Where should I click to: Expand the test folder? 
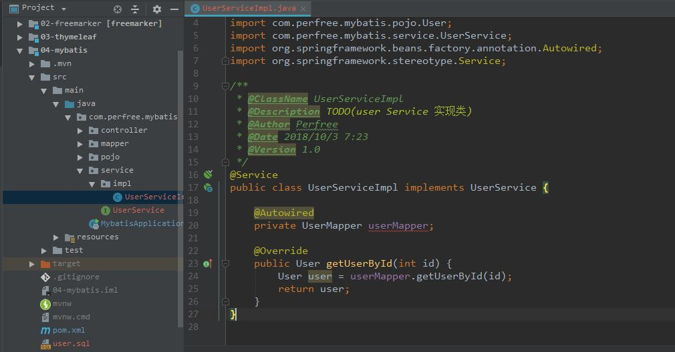click(43, 250)
